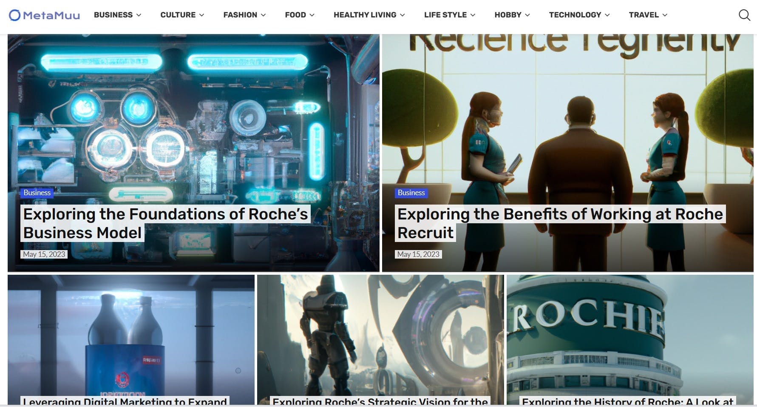Click the May 15, 2023 date on Business Model post
The image size is (757, 407).
tap(44, 254)
